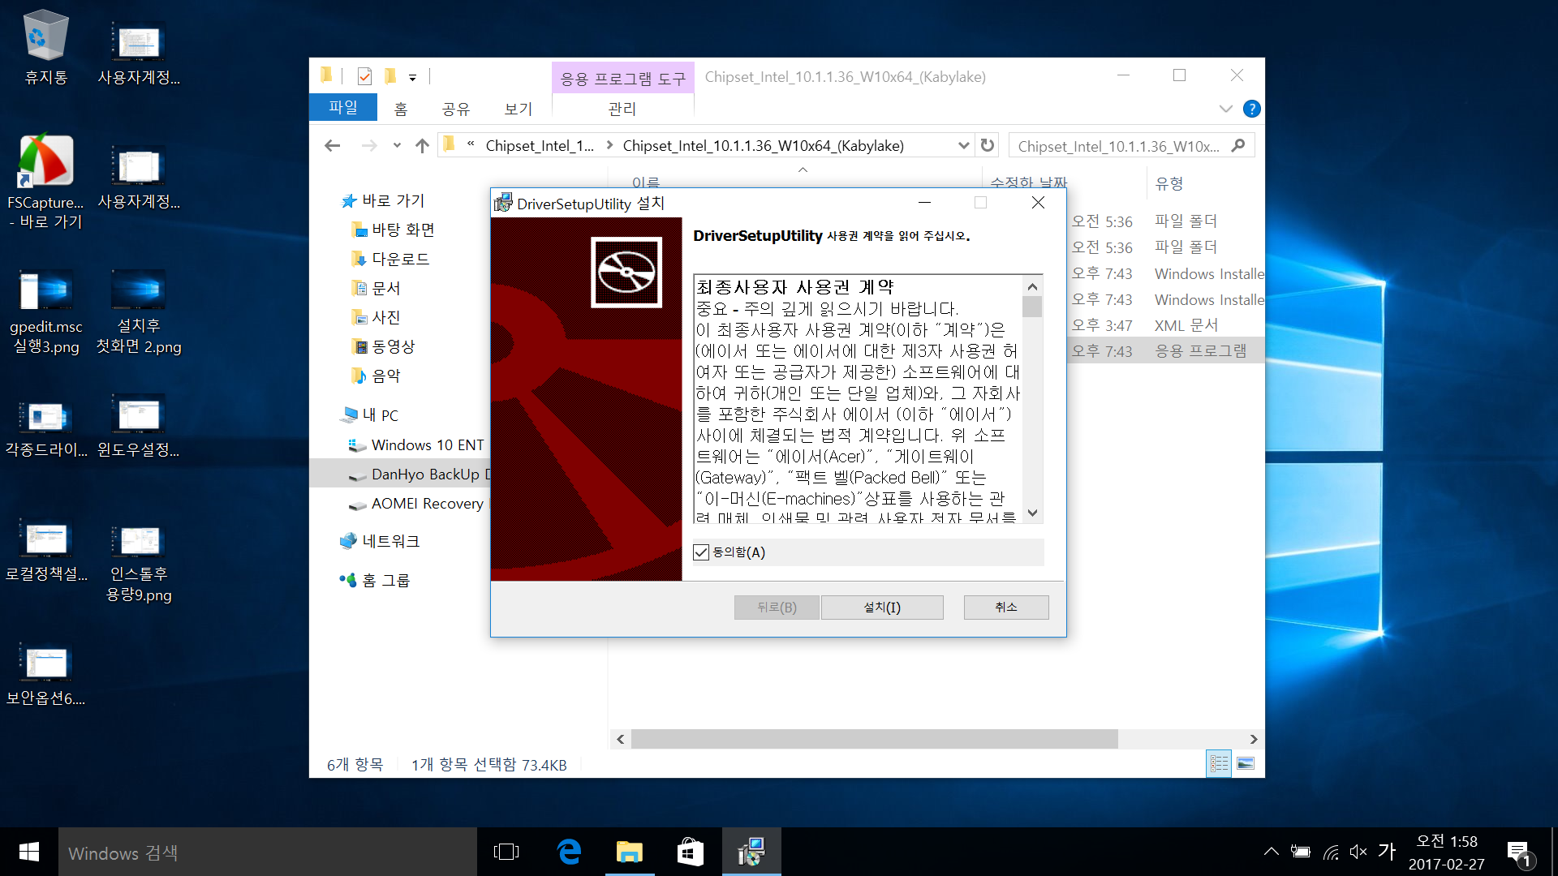The image size is (1558, 876).
Task: Click the 설치(I) install button
Action: click(882, 607)
